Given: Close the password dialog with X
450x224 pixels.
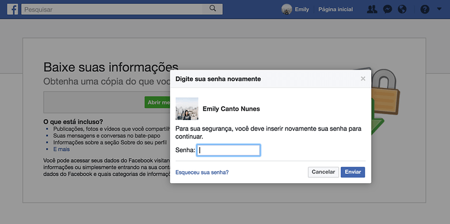Looking at the screenshot, I should click(363, 79).
